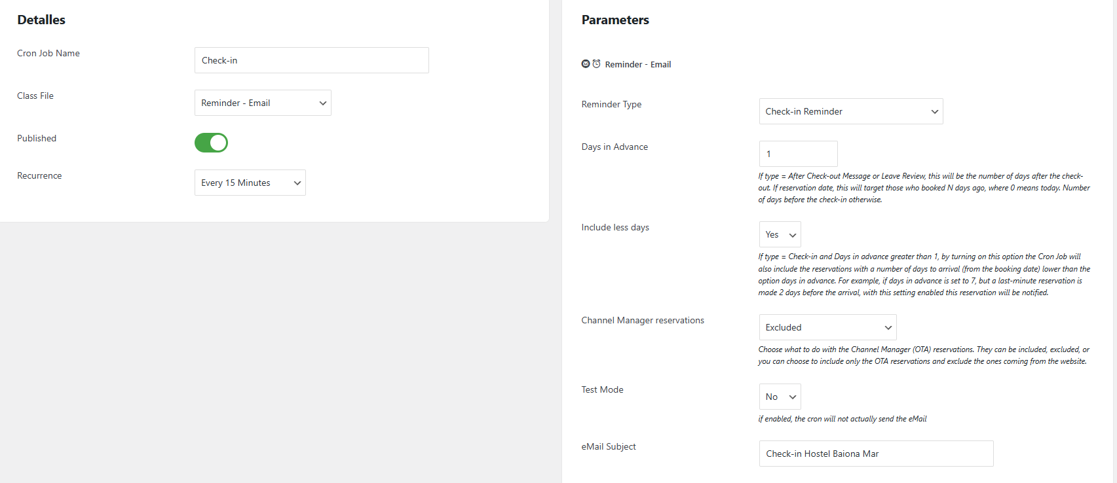Click the alarm clock icon beside Reminder - Email
1117x483 pixels.
[596, 64]
